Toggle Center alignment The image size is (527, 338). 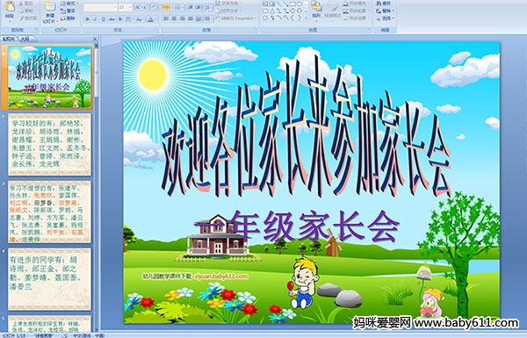(174, 18)
